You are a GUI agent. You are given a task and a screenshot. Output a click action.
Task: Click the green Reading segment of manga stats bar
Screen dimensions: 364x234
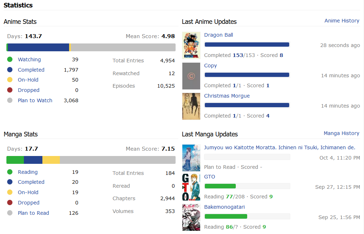pyautogui.click(x=15, y=160)
